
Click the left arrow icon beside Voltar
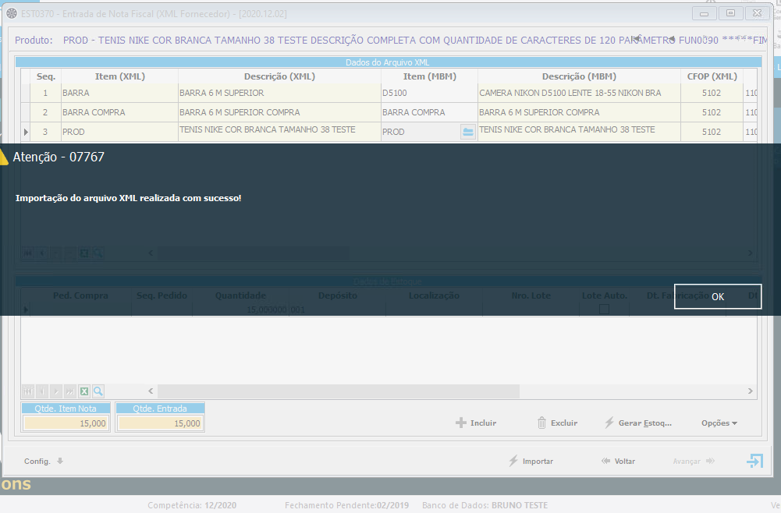coord(605,461)
